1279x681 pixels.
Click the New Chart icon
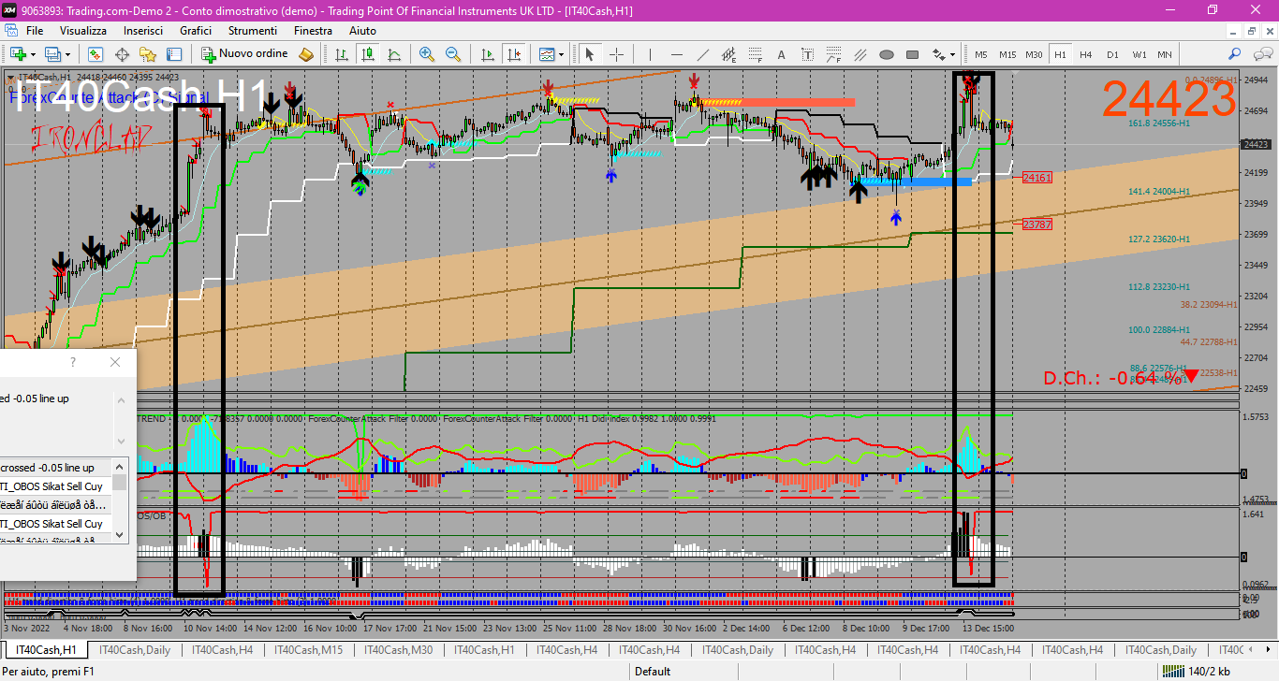coord(17,54)
